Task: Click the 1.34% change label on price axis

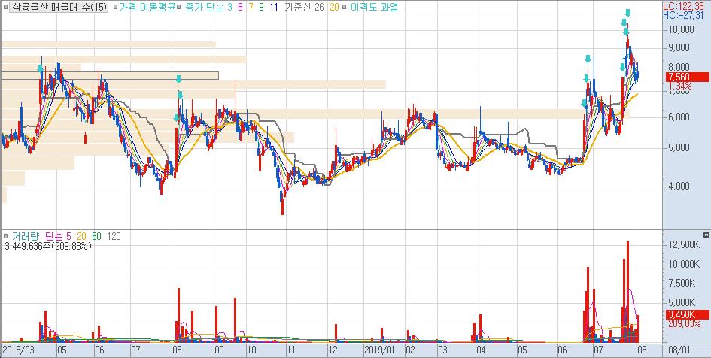Action: [679, 86]
